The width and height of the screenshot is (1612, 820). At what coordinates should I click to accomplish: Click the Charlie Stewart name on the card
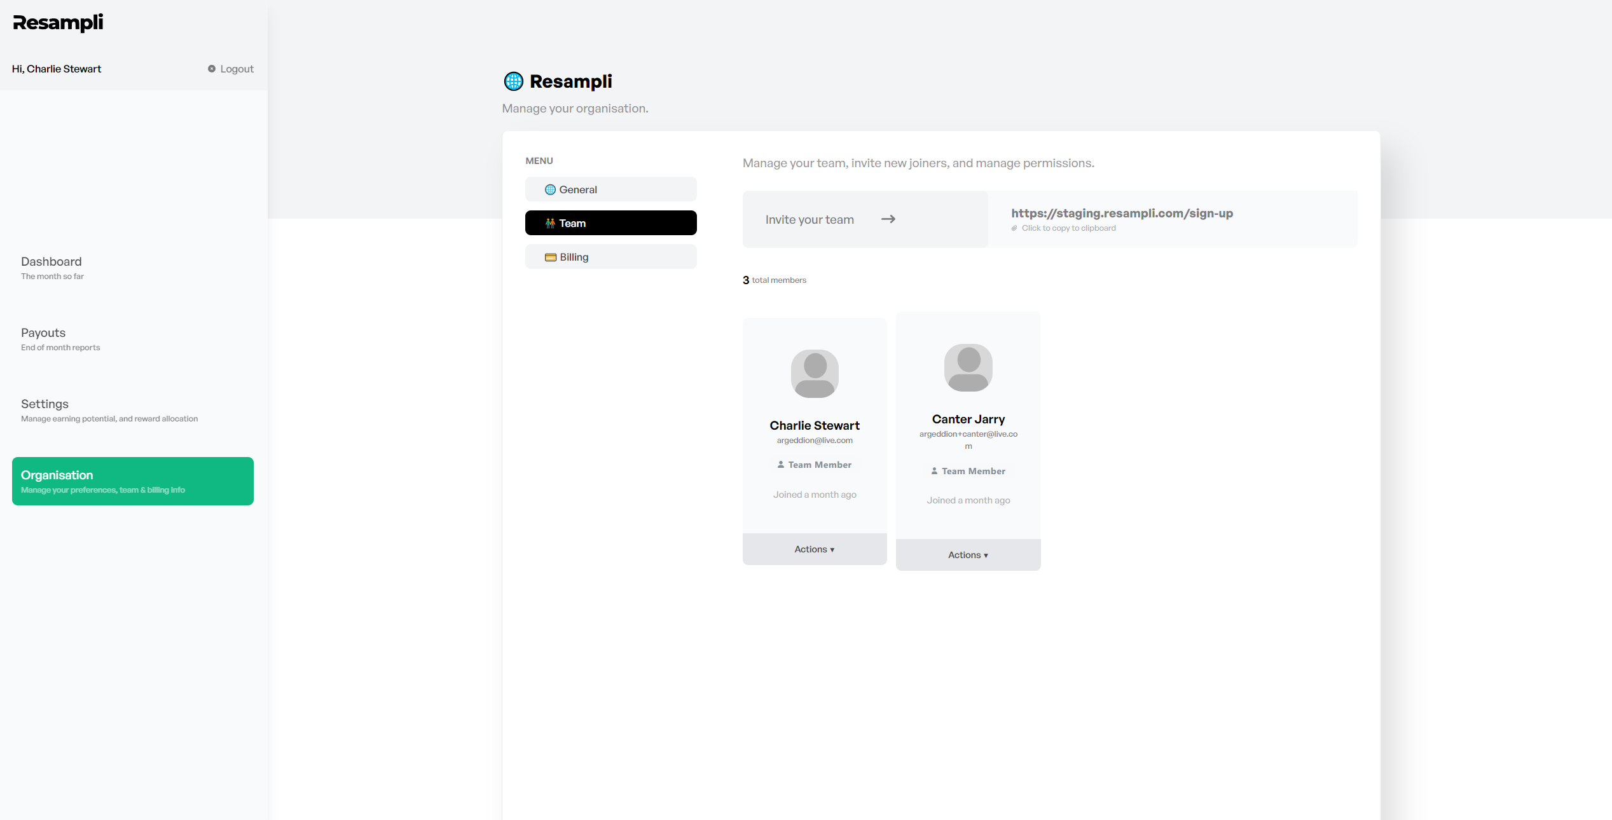pos(815,425)
